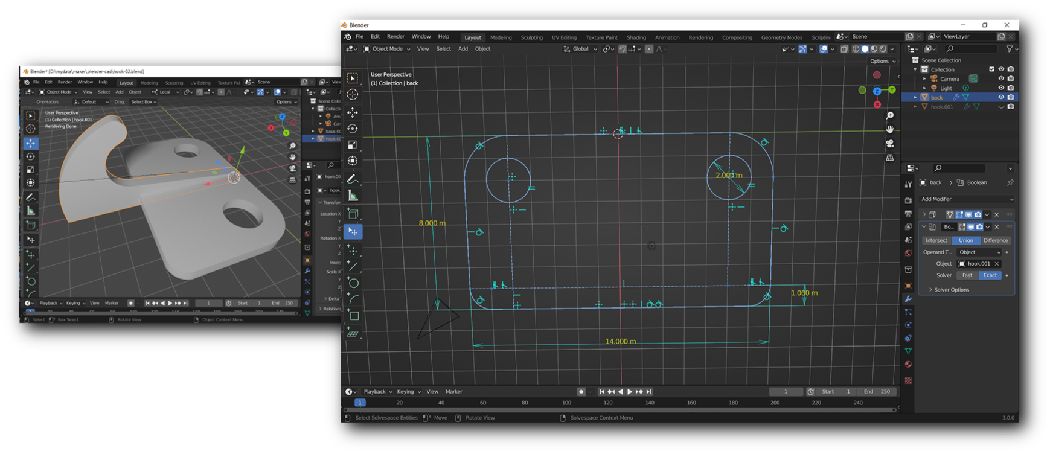
Task: Pick the Rotate tool in front window toolbar
Action: (353, 129)
